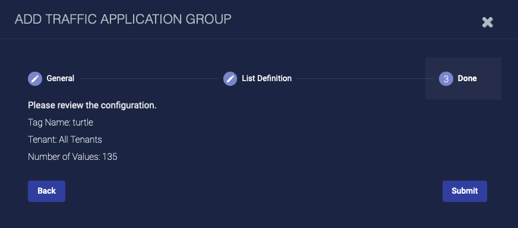Click the turtle tag name value
The width and height of the screenshot is (518, 228).
83,123
